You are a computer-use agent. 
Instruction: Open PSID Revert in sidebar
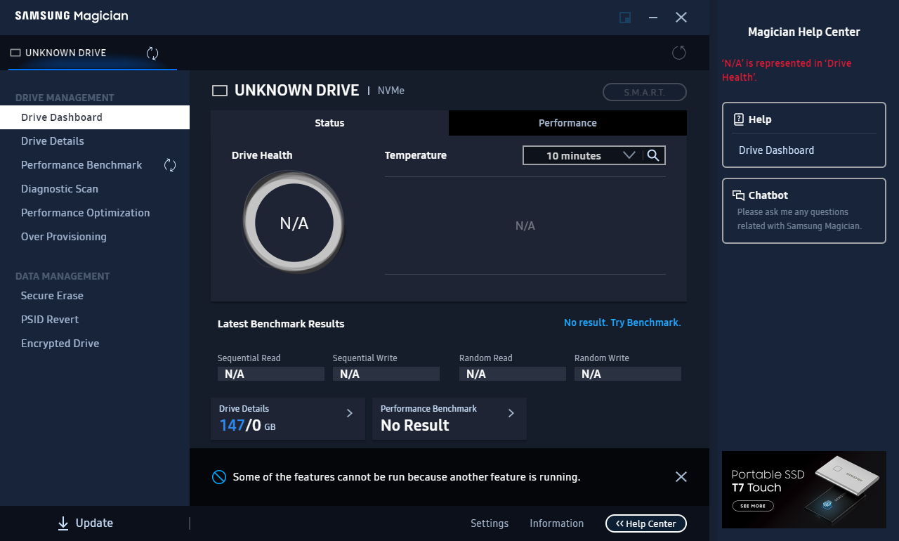coord(95,320)
